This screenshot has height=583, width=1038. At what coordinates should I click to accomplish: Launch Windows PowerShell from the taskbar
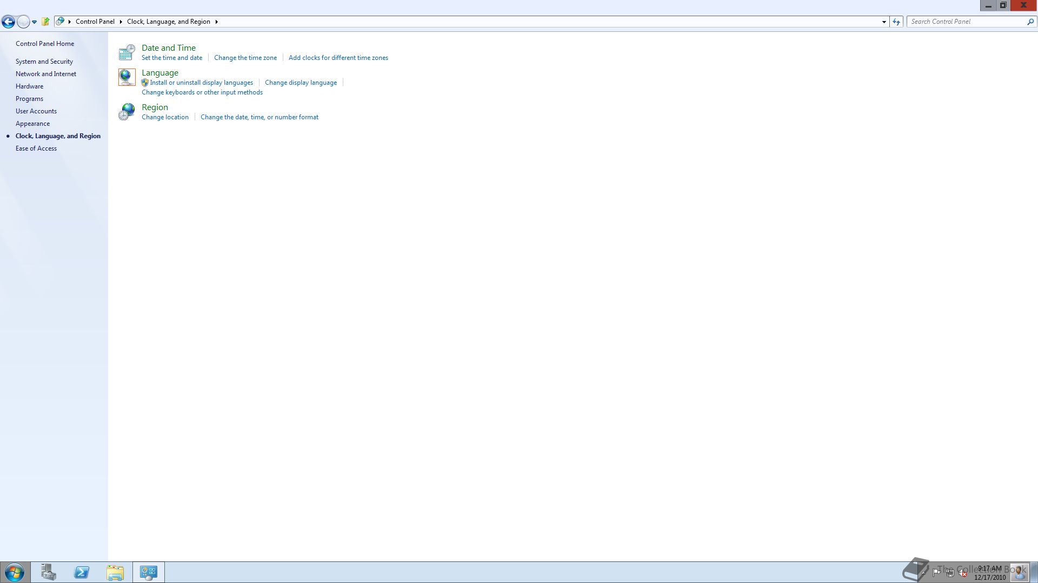click(82, 572)
